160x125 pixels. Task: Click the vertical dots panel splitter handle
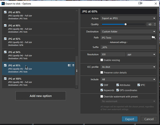(77, 71)
